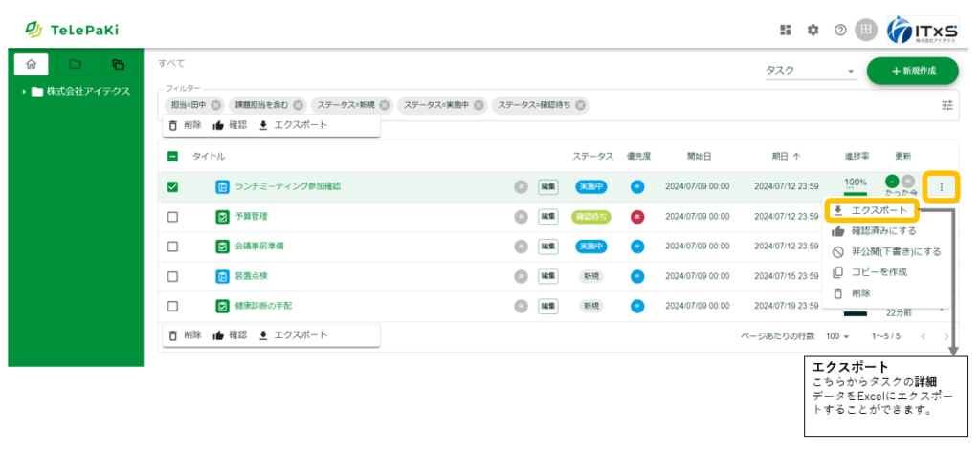The width and height of the screenshot is (980, 451).
Task: Uncheck the ランチミーティング参加確認 row checkbox
Action: point(172,187)
